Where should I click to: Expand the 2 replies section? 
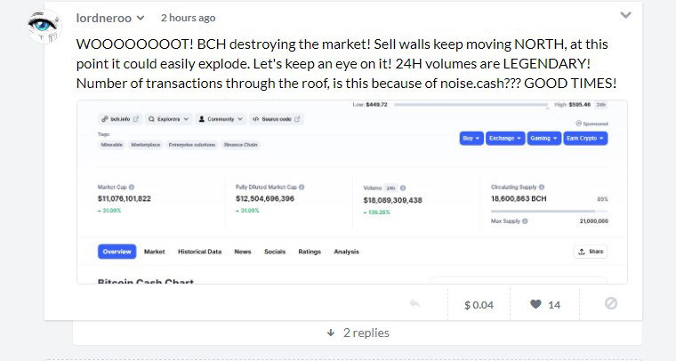click(358, 333)
